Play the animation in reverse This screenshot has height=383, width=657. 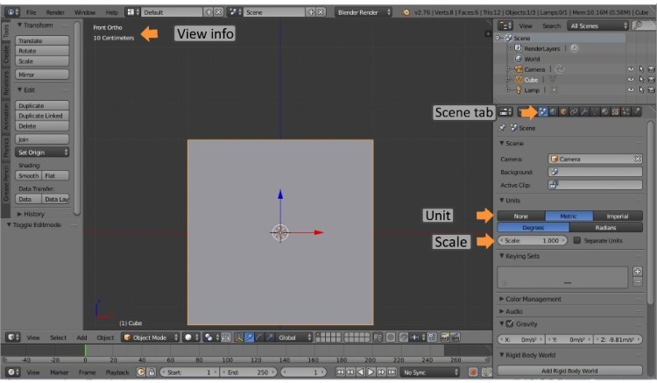coord(360,372)
